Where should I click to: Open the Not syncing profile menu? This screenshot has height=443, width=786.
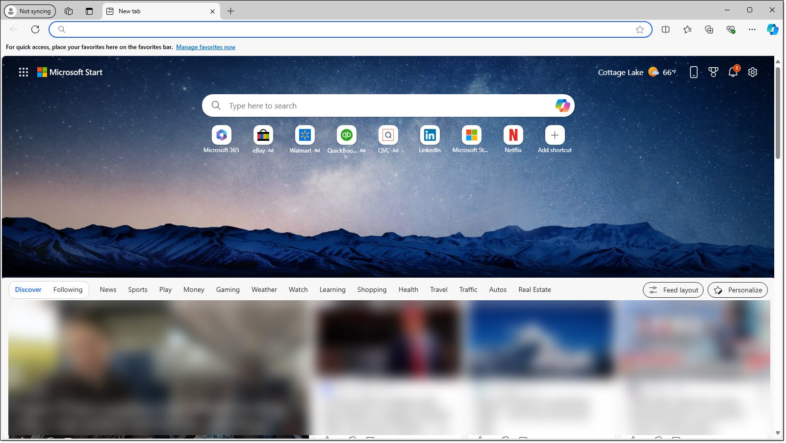[x=29, y=11]
